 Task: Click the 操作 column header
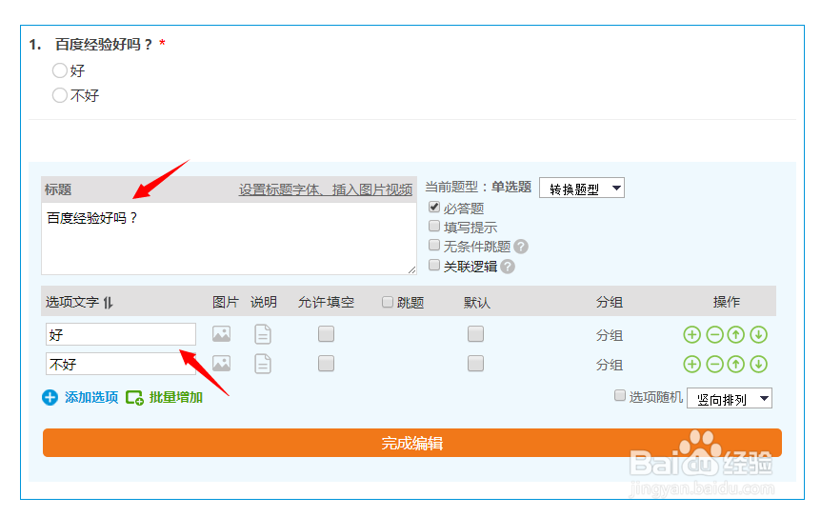(727, 302)
